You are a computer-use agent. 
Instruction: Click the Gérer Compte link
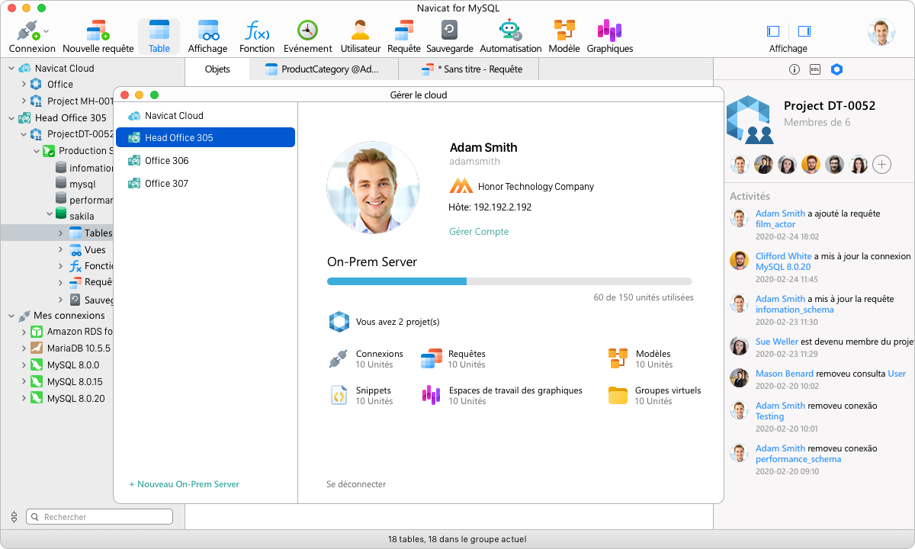click(x=479, y=232)
